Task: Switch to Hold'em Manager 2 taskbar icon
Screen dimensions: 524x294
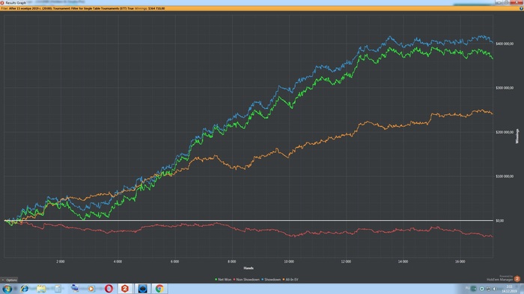Action: tap(125, 289)
